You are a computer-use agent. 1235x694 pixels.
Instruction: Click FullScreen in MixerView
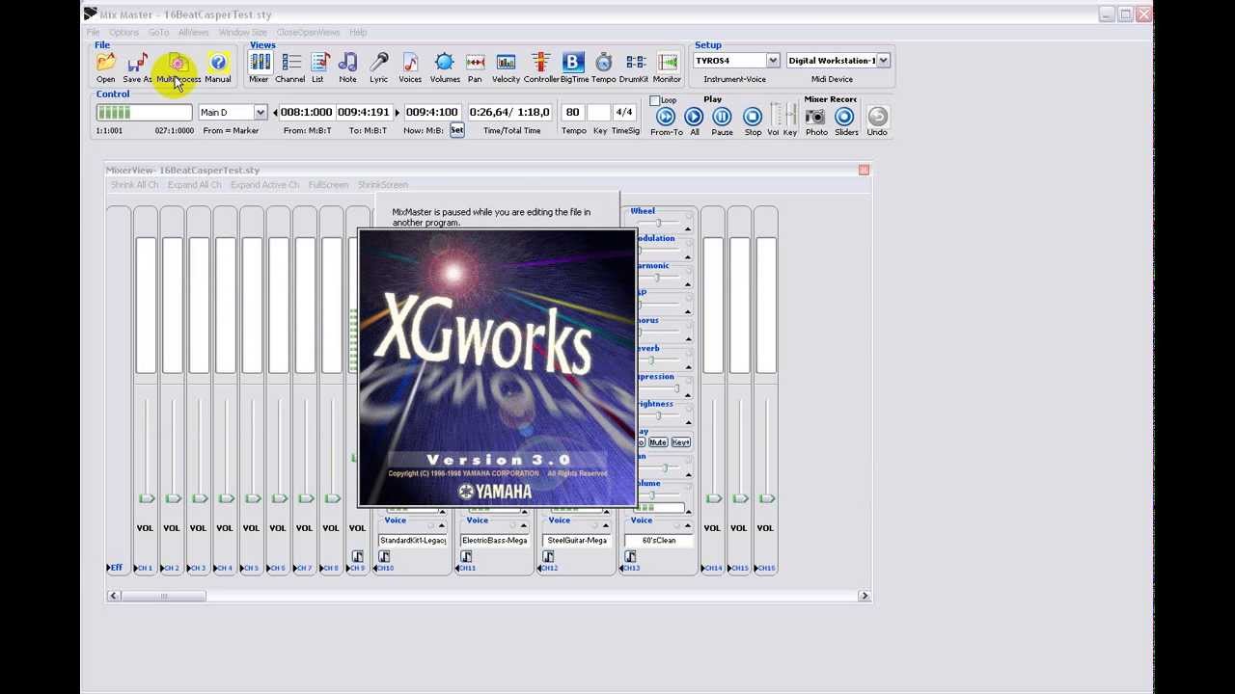[x=328, y=185]
